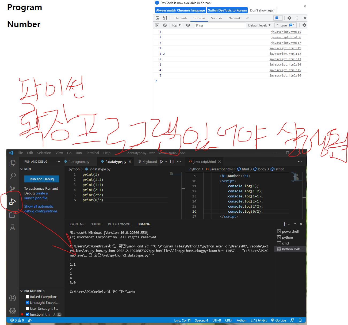
Task: Click the feedback icon in status bar
Action: tap(292, 320)
